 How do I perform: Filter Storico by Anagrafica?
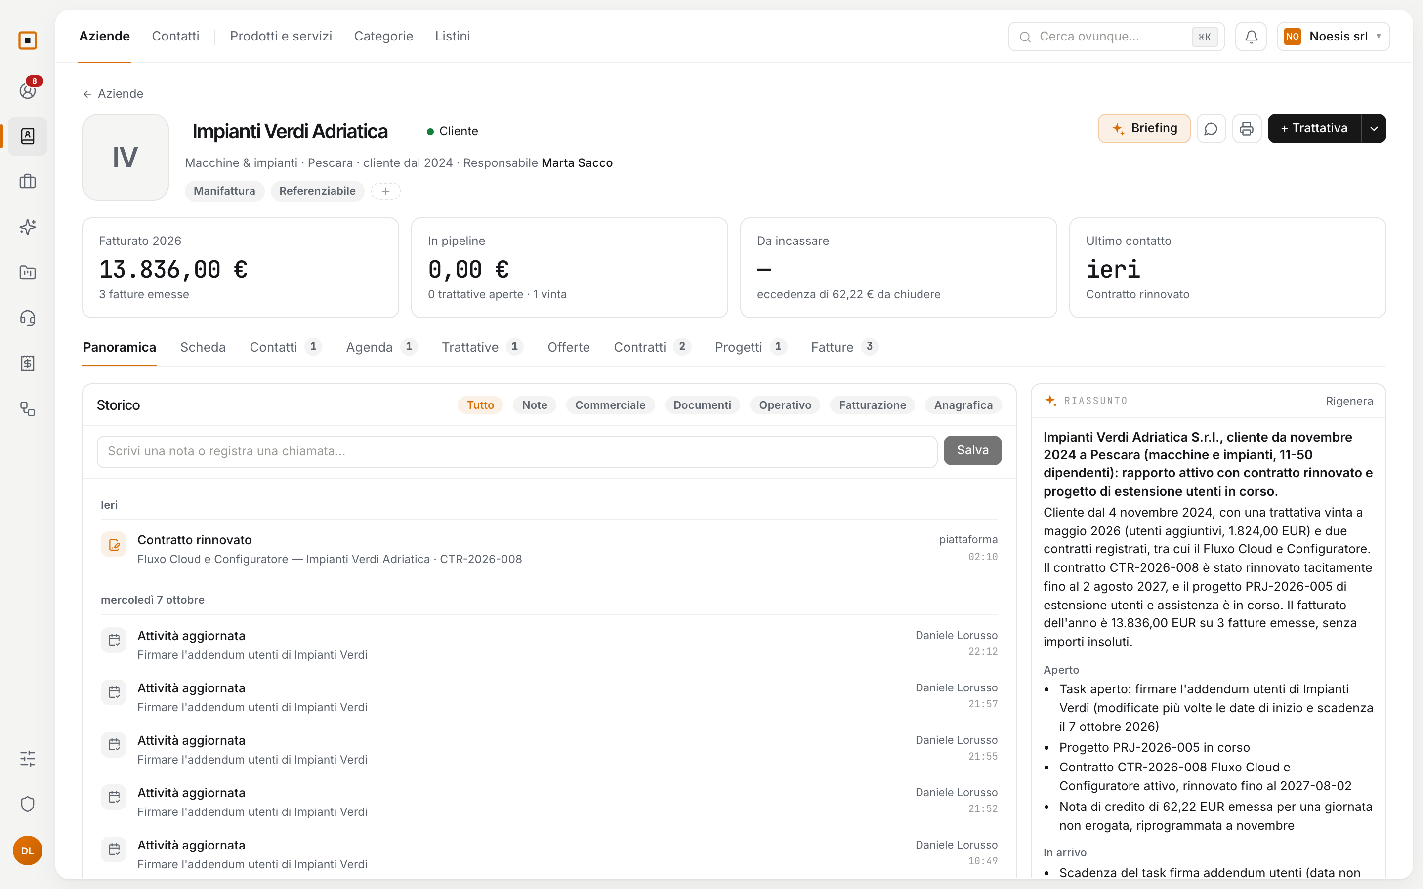[x=963, y=405]
